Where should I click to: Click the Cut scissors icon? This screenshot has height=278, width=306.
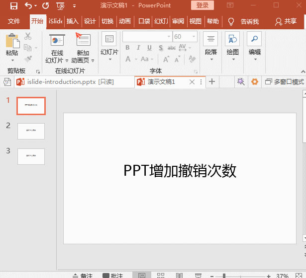[x=28, y=36]
